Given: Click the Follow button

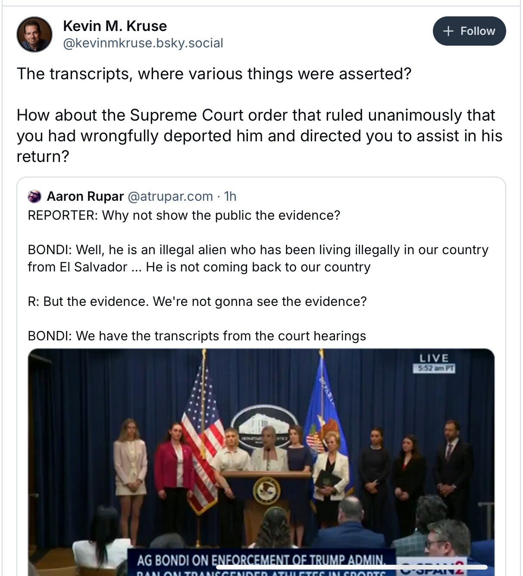Looking at the screenshot, I should pyautogui.click(x=469, y=31).
